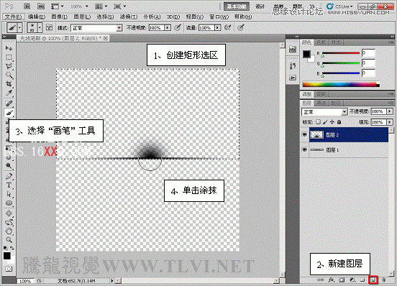Select the Dodge tool in the toolbox
The height and width of the screenshot is (286, 397).
click(9, 165)
